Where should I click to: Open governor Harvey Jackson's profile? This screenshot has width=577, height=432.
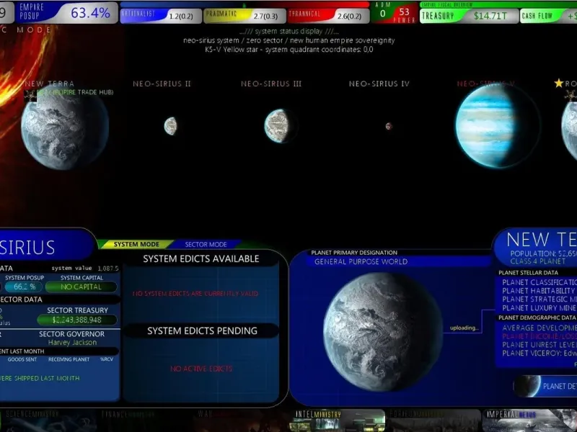[72, 343]
